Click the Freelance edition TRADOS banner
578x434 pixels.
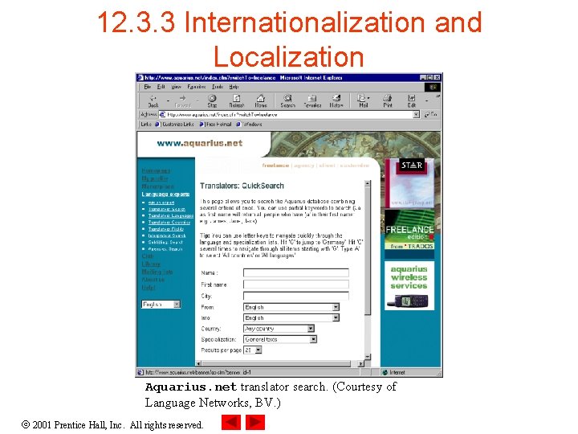[x=409, y=230]
